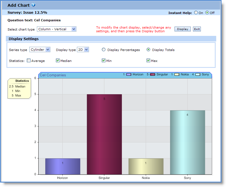Click the Display button
This screenshot has height=187, width=226.
pos(182,29)
